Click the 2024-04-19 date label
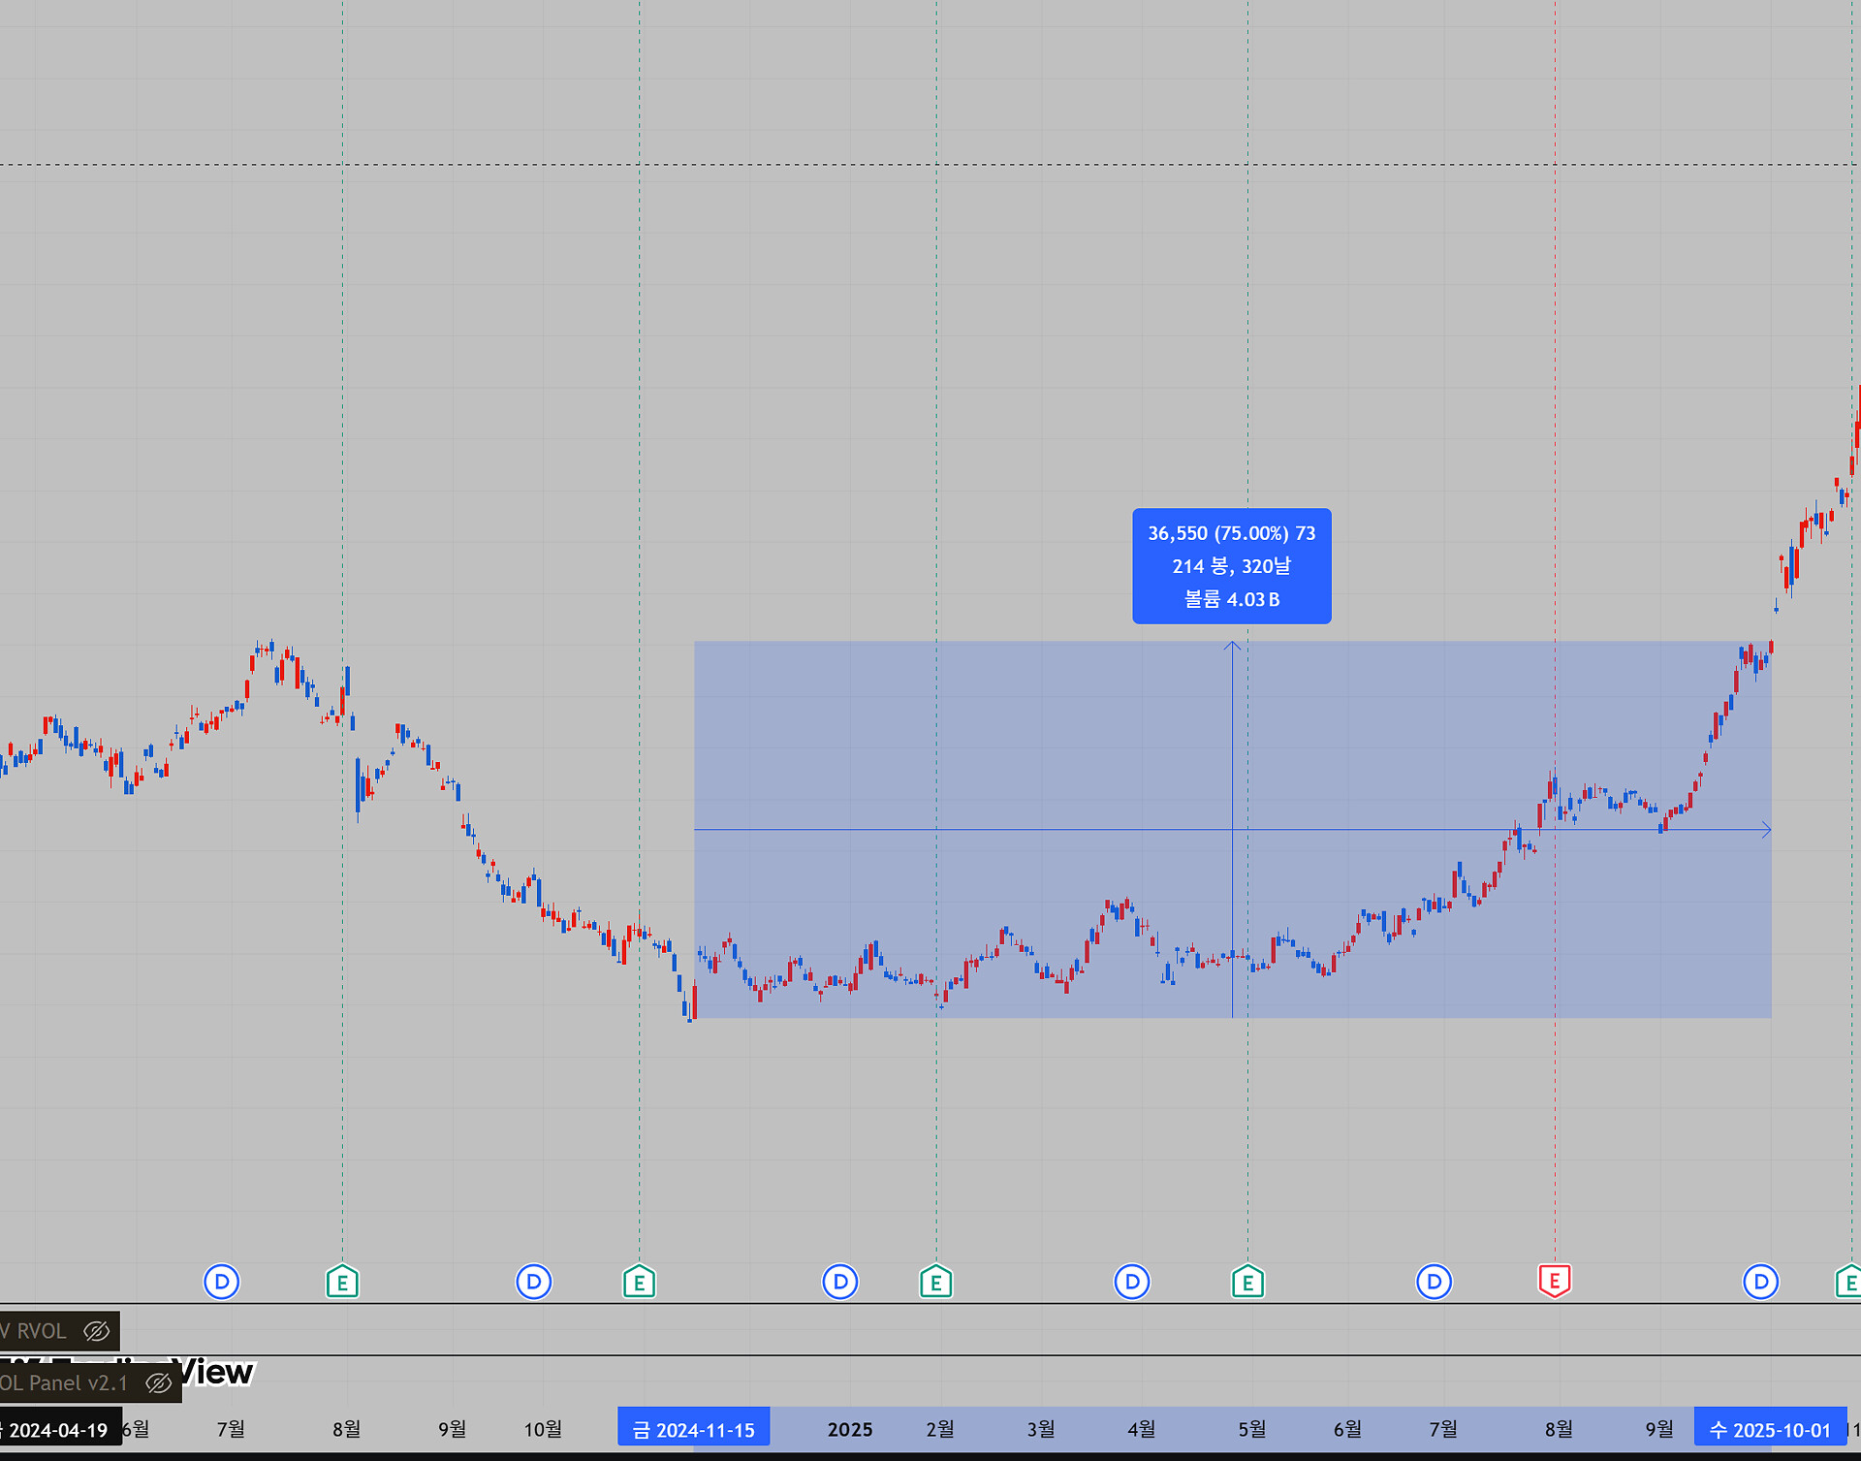This screenshot has width=1861, height=1461. (x=58, y=1429)
